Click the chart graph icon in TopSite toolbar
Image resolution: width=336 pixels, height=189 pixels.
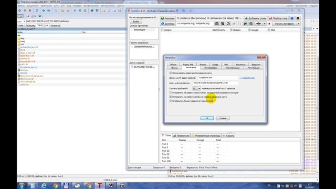(245, 24)
